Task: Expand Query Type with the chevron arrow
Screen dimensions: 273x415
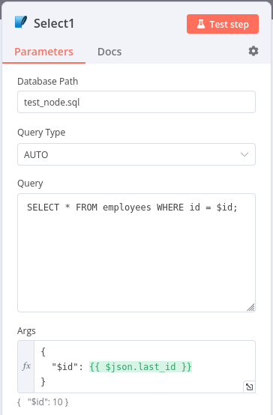Action: 244,154
